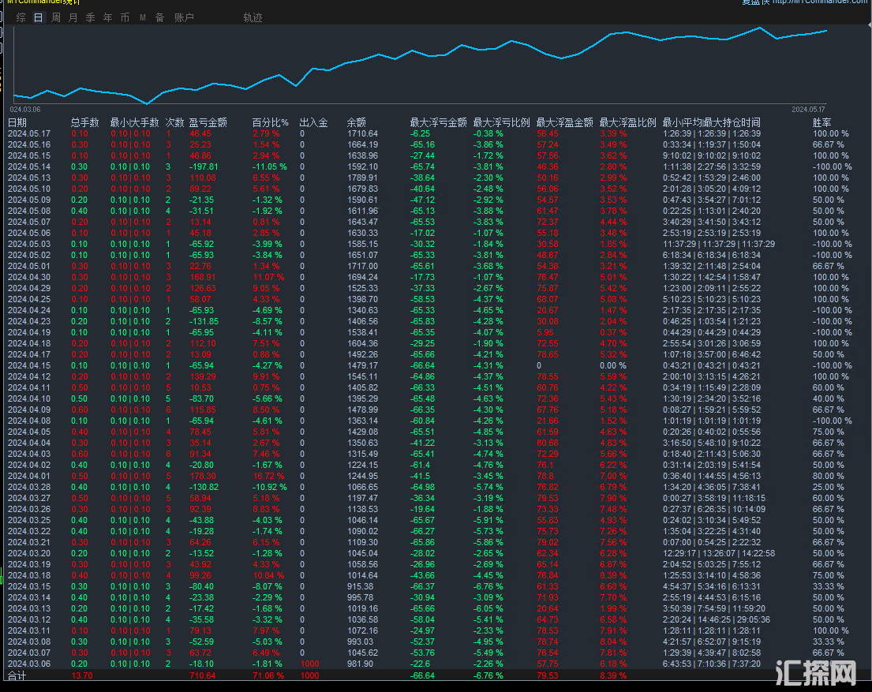
Task: Click the M tab in the toolbar
Action: click(143, 17)
